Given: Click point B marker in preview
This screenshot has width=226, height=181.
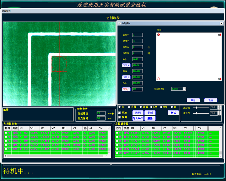Looking at the screenshot, I should [219, 35].
